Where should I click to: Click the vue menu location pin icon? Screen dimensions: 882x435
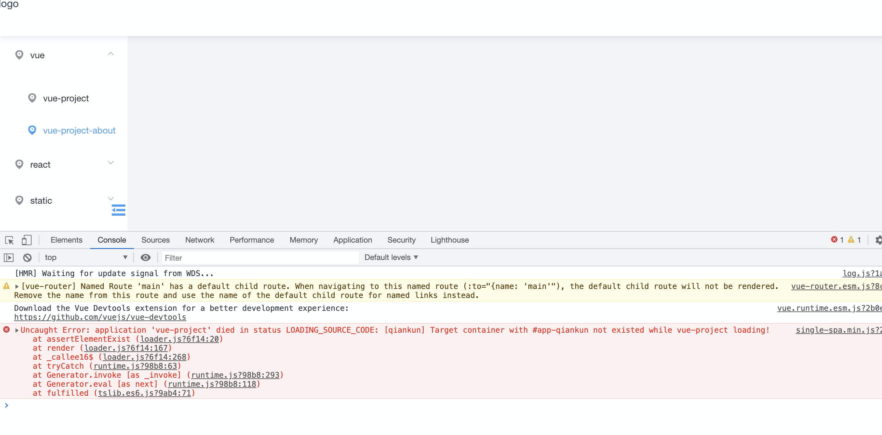coord(20,55)
